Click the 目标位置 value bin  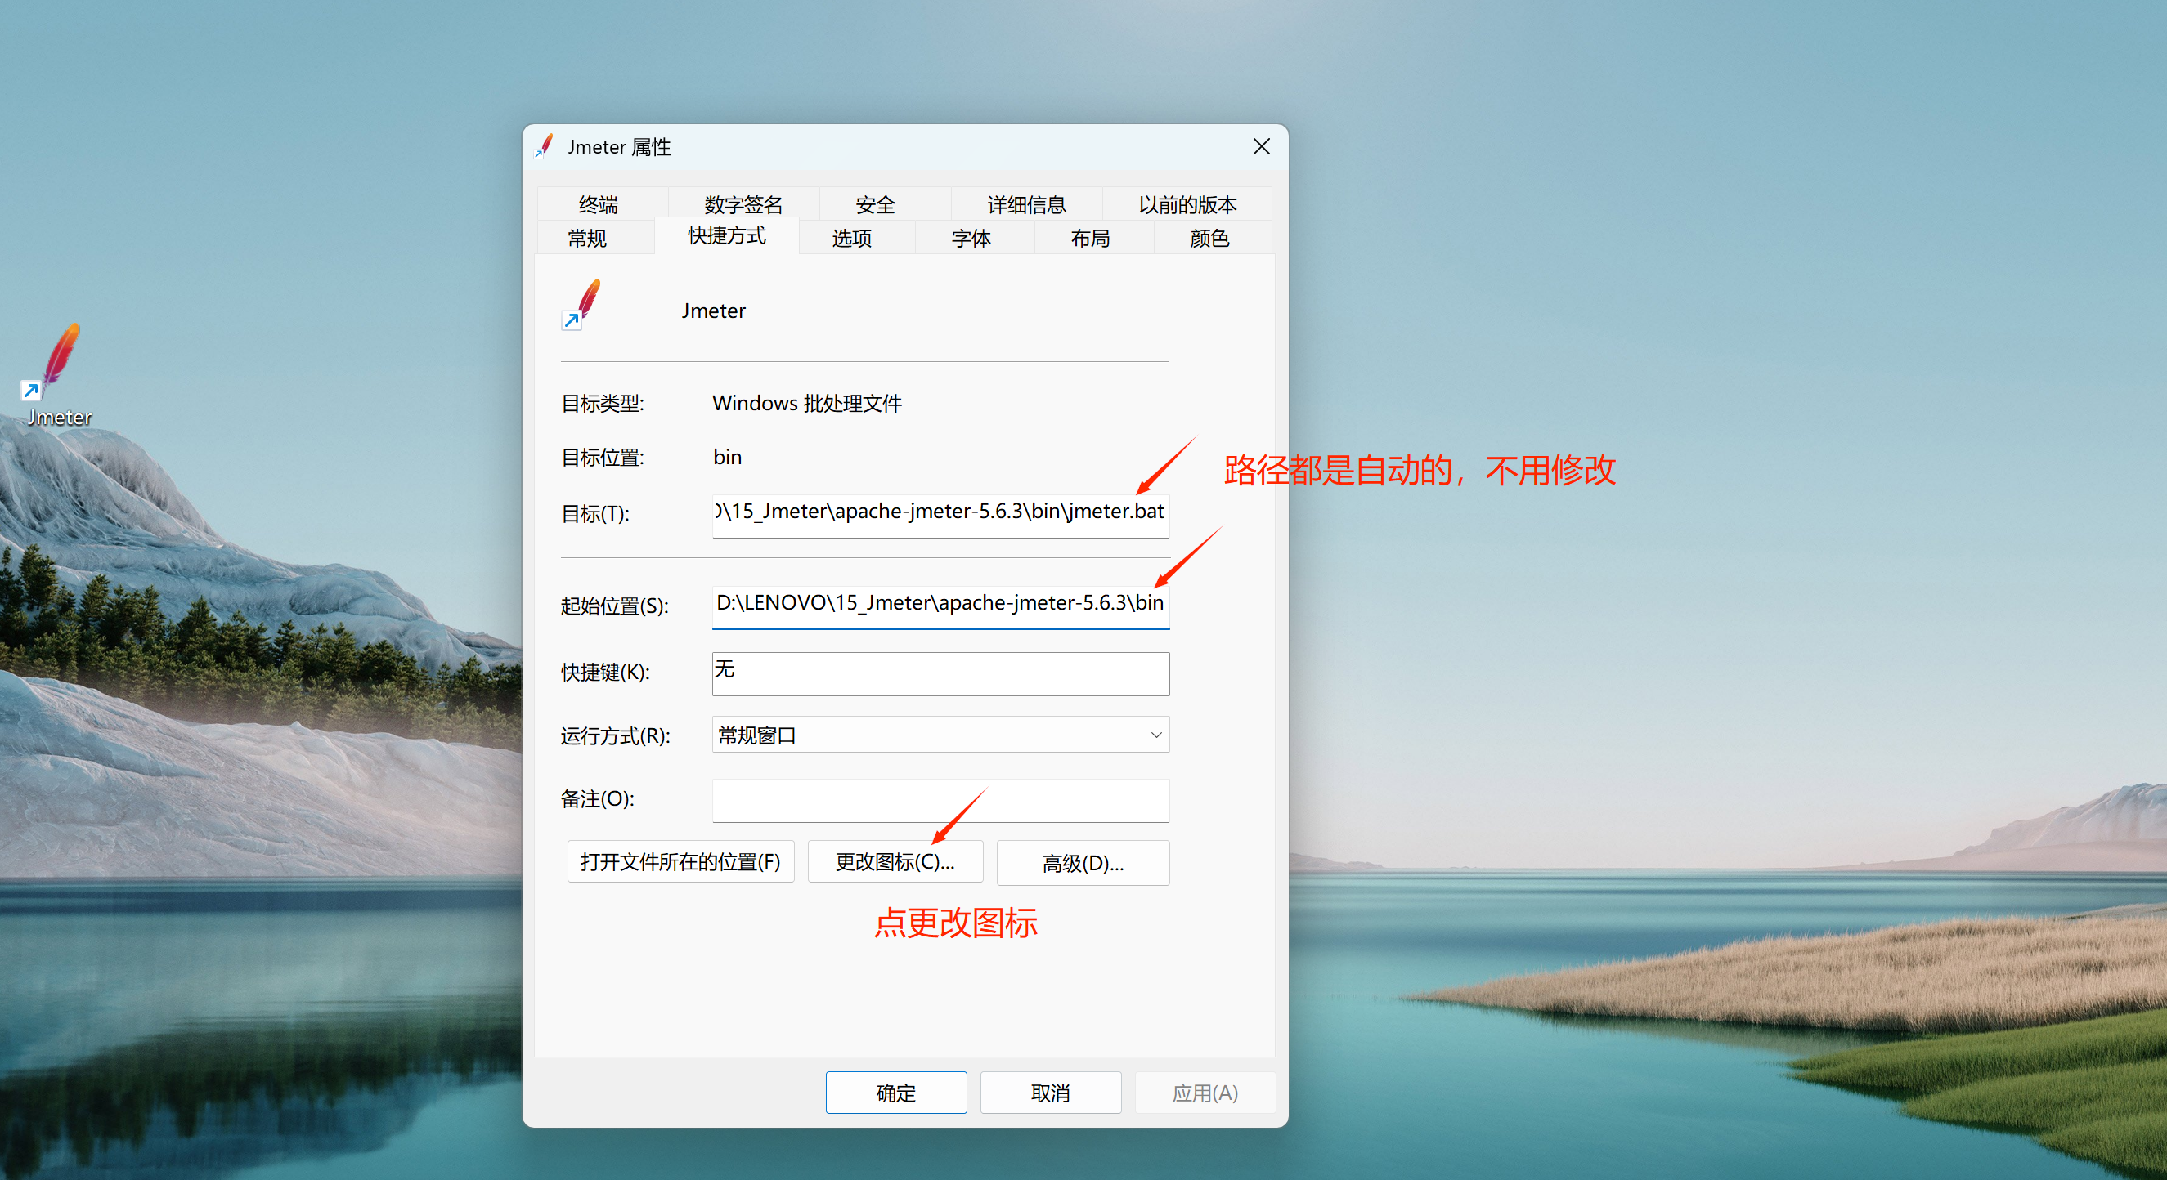click(728, 457)
